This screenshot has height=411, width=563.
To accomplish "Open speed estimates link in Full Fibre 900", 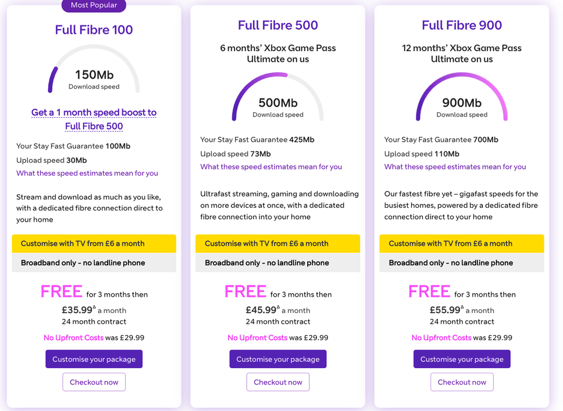I will 455,167.
